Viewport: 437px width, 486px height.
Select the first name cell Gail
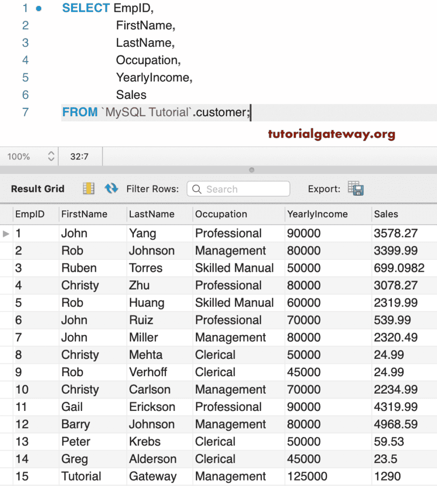click(x=93, y=407)
